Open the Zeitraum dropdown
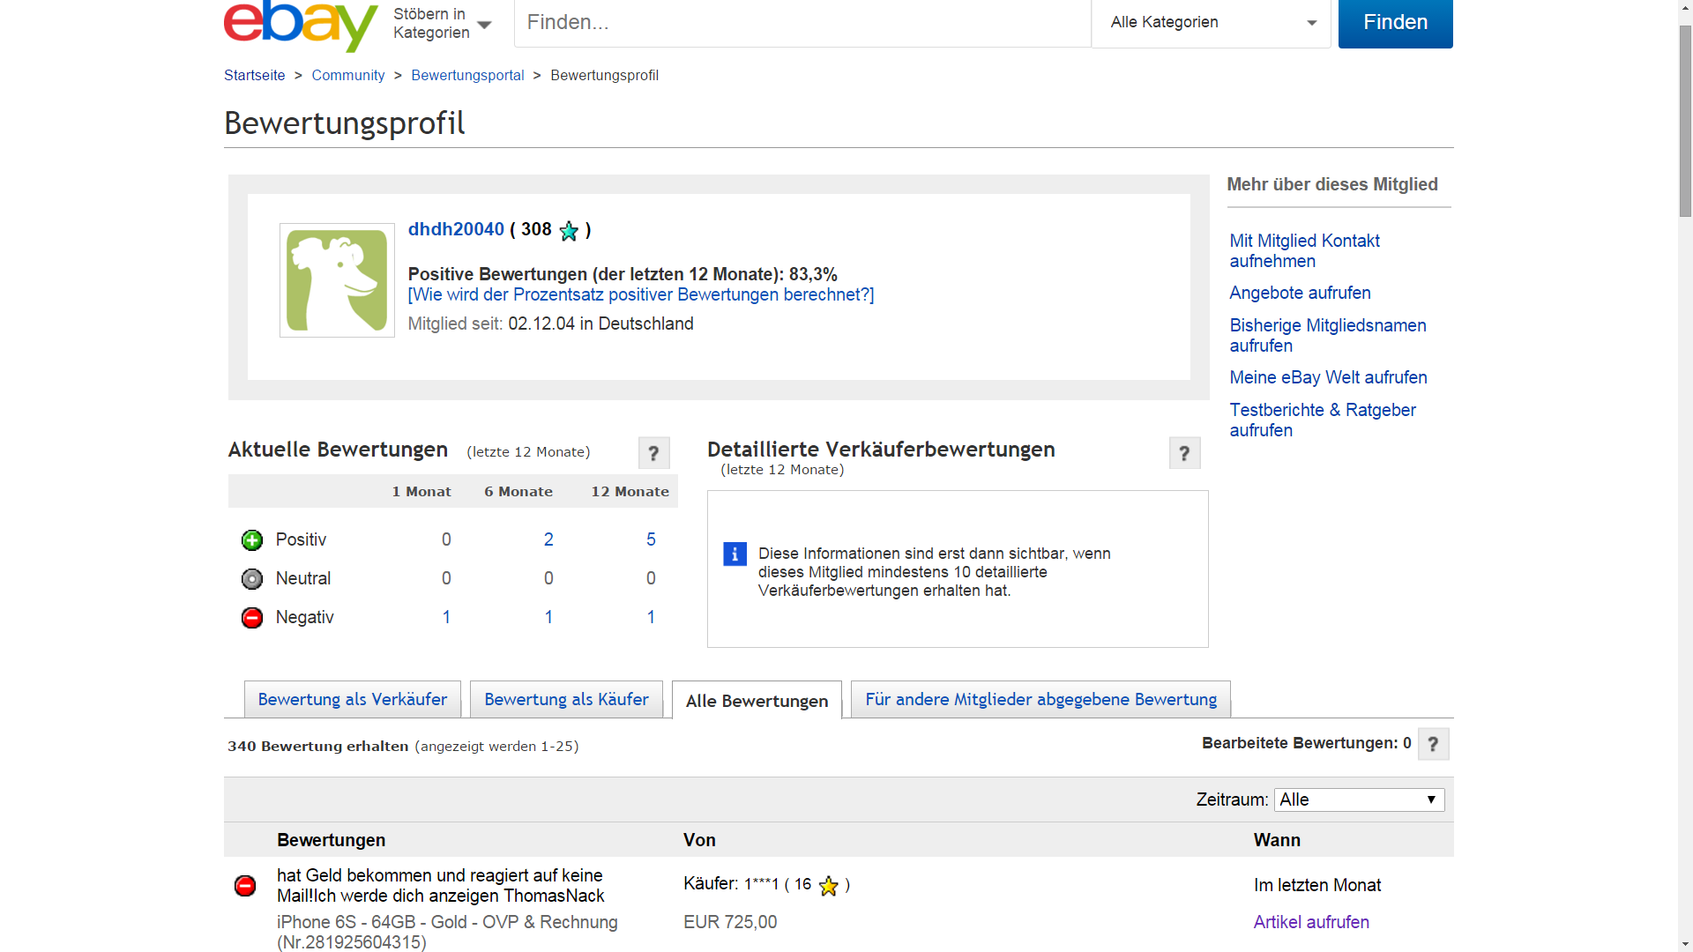 coord(1358,800)
